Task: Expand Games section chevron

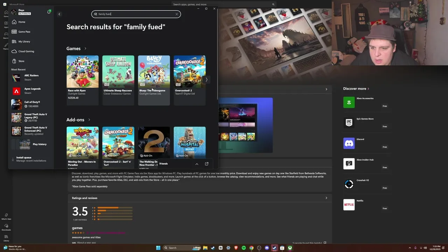Action: point(85,49)
